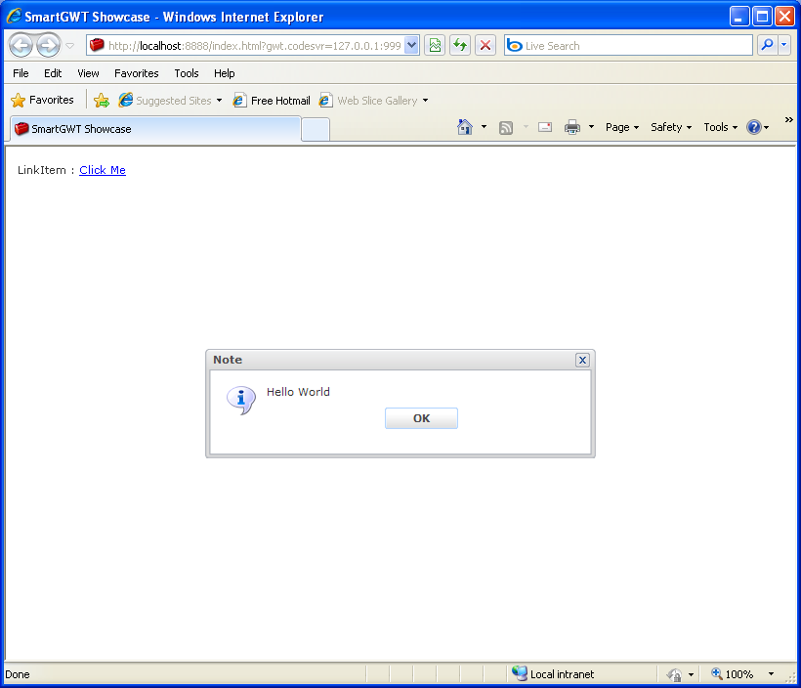
Task: Select the SmartGWT Showcase tab
Action: coord(154,129)
